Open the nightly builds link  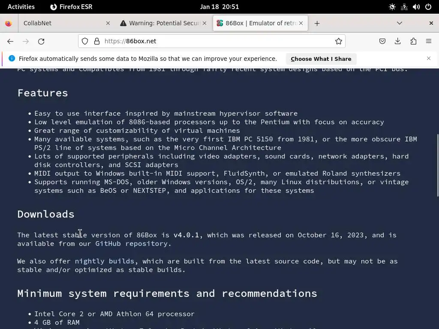point(105,261)
